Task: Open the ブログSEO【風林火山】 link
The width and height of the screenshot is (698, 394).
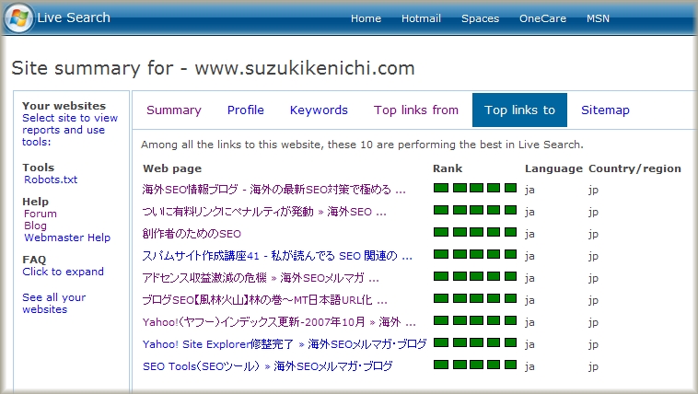Action: pos(265,300)
